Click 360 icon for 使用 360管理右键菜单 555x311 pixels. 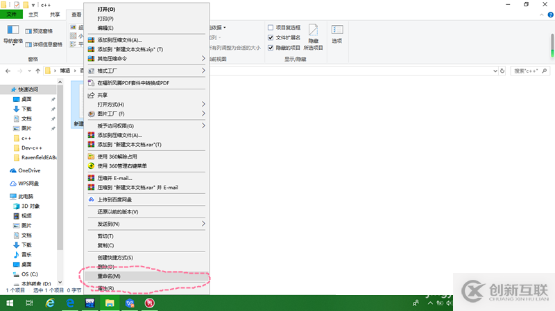pos(91,166)
